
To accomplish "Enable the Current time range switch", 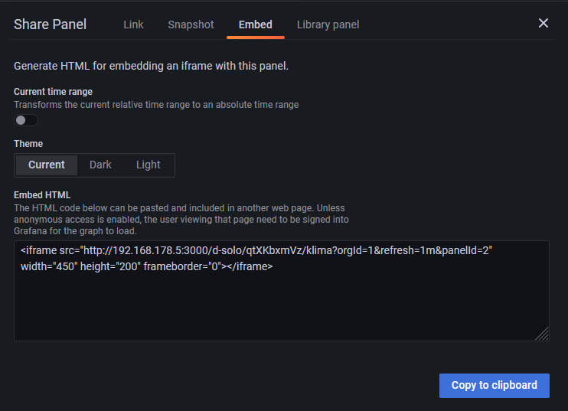I will [x=26, y=120].
